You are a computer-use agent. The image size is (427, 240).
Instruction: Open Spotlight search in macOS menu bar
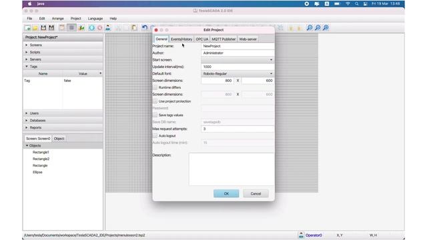tap(356, 4)
